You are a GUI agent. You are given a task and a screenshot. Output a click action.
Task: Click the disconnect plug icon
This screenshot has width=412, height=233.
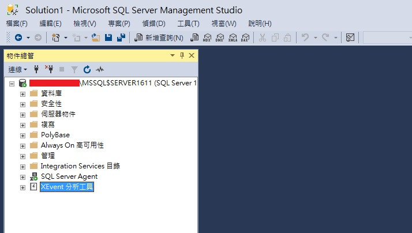[49, 69]
